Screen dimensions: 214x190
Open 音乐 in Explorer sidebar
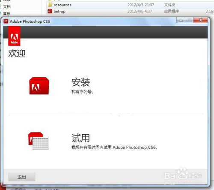[7, 14]
